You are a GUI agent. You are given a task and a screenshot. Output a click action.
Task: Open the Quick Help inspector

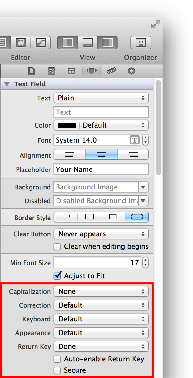click(x=51, y=71)
